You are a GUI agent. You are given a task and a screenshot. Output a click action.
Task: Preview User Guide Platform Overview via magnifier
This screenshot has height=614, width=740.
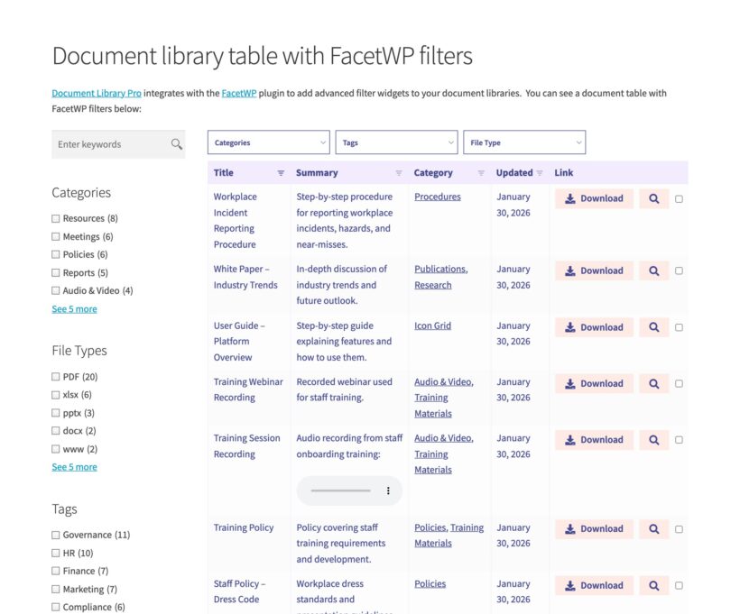tap(653, 327)
